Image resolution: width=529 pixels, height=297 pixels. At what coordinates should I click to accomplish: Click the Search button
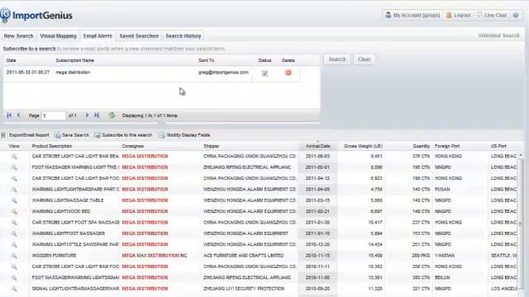tap(337, 59)
